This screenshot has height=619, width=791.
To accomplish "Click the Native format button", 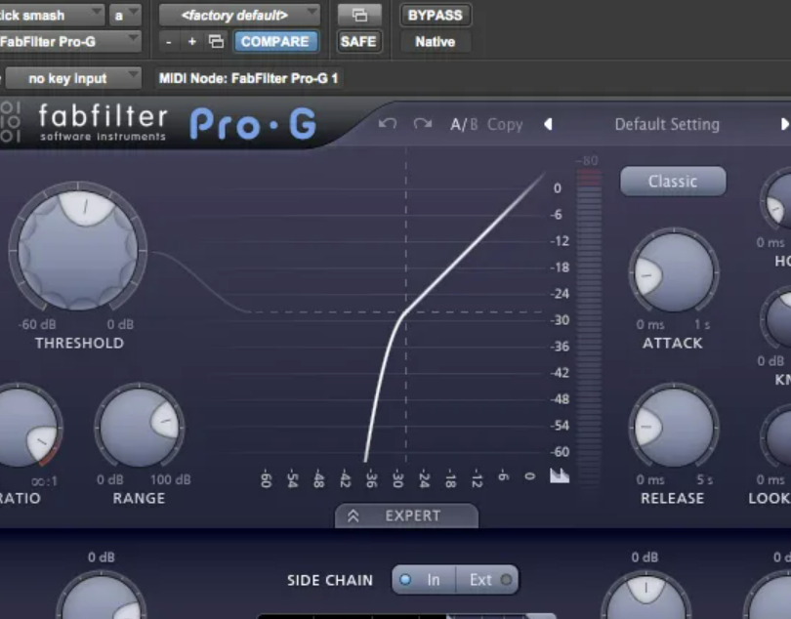I will (x=435, y=41).
